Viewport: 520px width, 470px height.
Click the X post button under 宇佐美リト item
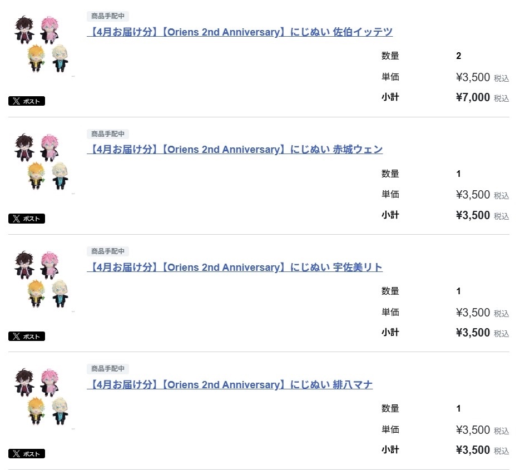27,337
